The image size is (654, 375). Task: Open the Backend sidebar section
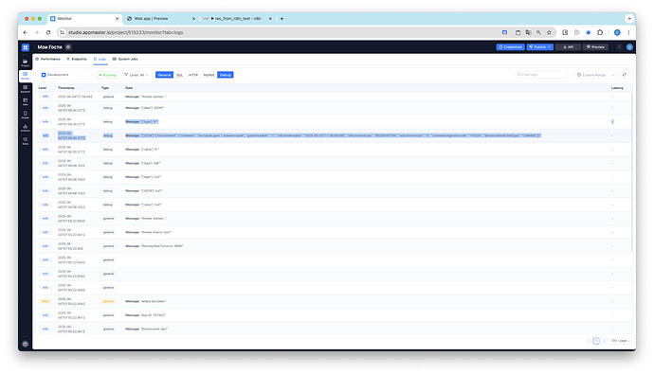pyautogui.click(x=25, y=89)
